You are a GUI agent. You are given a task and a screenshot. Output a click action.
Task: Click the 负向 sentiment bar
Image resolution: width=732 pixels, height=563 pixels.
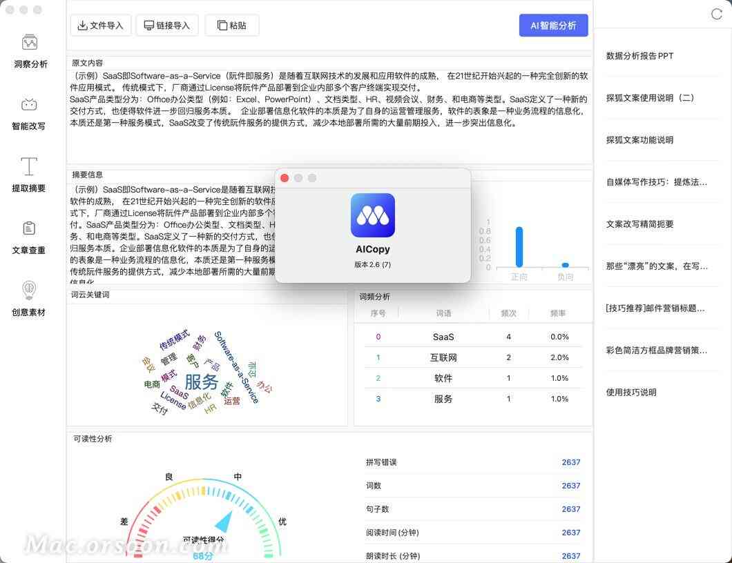pos(566,265)
